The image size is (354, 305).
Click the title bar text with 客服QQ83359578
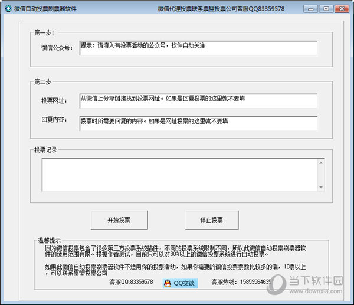221,9
